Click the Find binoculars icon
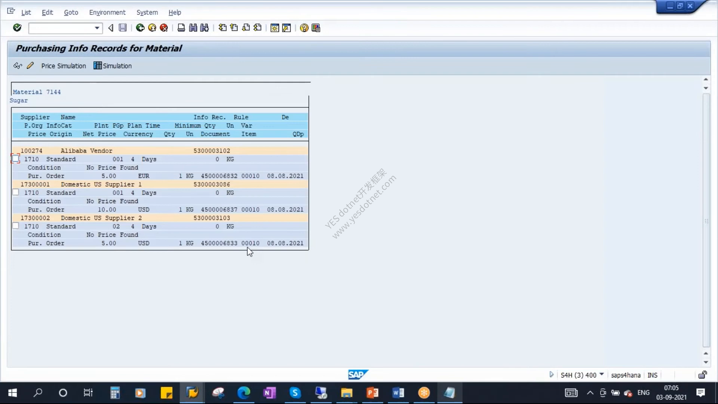This screenshot has width=718, height=404. coord(193,28)
